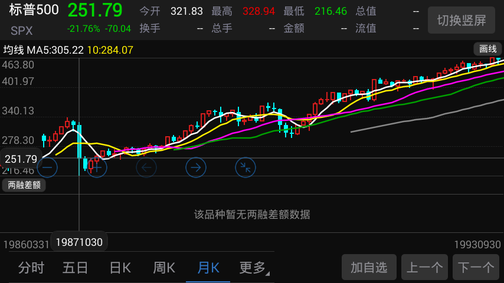Tap the start date 19860331
Image resolution: width=504 pixels, height=283 pixels.
(26, 245)
